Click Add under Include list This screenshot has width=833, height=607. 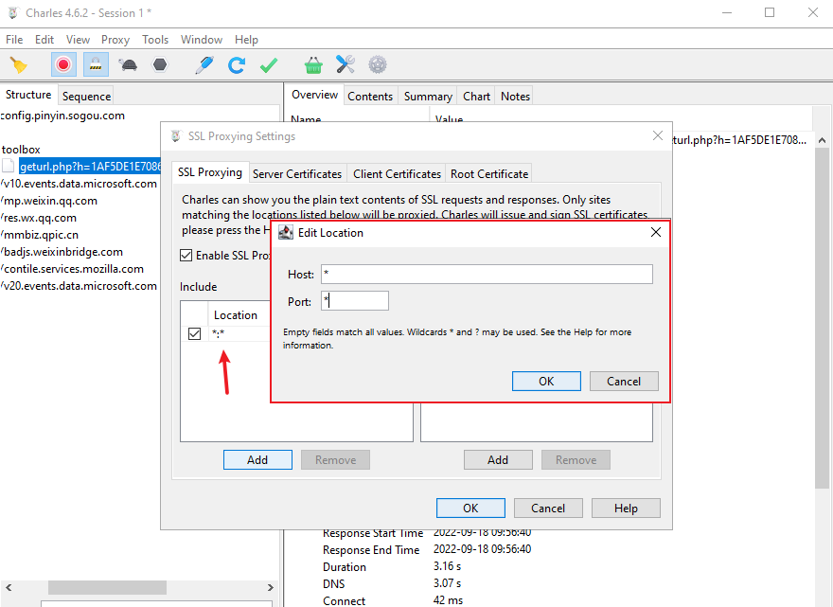pos(257,460)
